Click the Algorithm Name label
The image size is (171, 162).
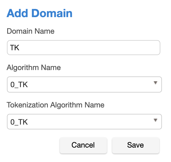coord(34,68)
